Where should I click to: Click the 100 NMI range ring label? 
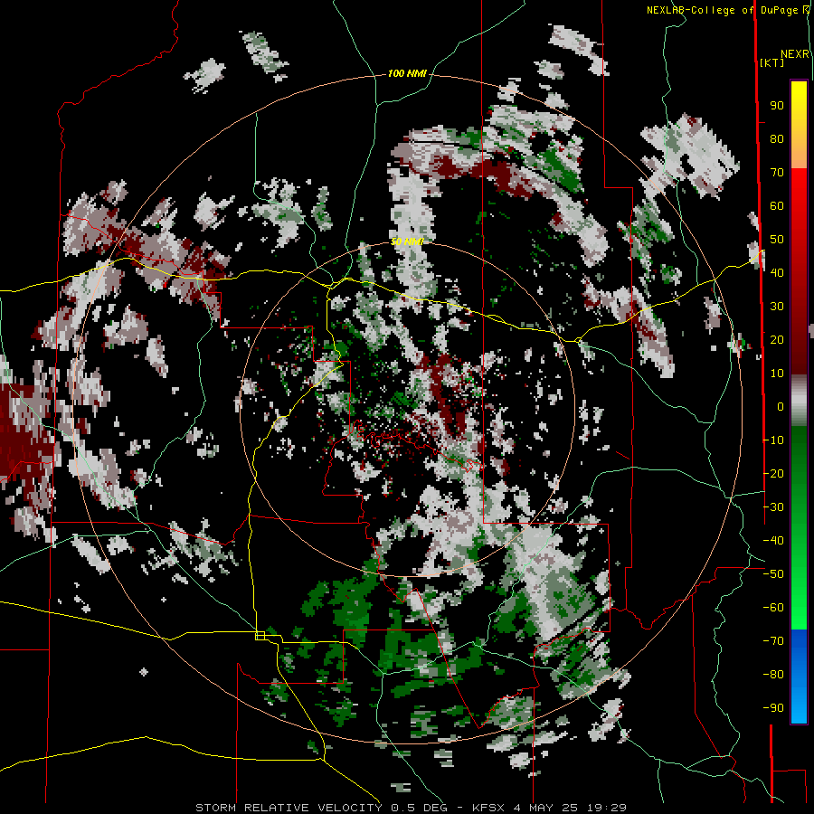click(407, 74)
